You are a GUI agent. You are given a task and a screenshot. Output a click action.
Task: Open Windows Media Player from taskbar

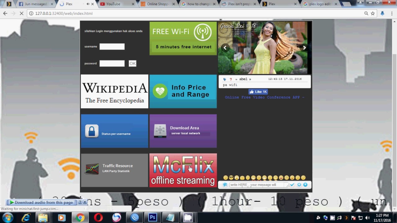61,218
